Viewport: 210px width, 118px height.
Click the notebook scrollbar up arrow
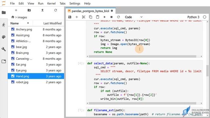207,22
